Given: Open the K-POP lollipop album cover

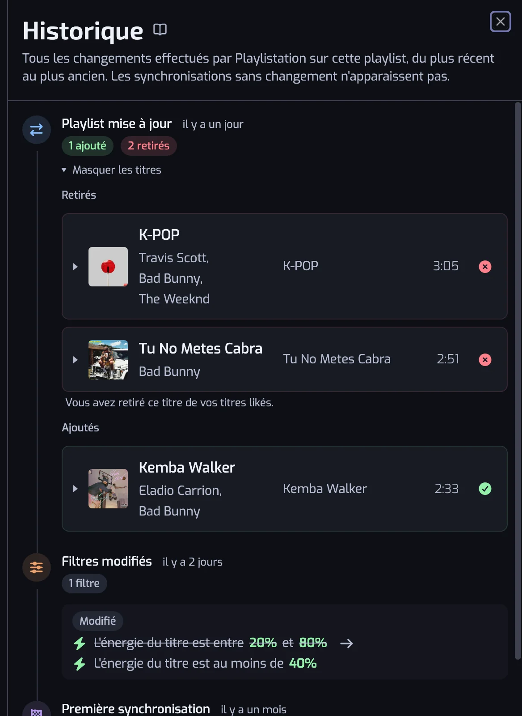Looking at the screenshot, I should tap(108, 267).
